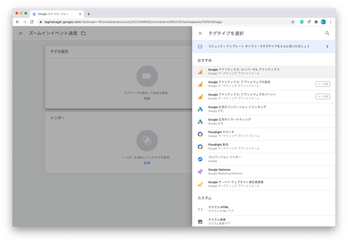The height and width of the screenshot is (243, 348).
Task: Select Google 広告のコンバージョン トラッキング tag
Action: coord(264,109)
